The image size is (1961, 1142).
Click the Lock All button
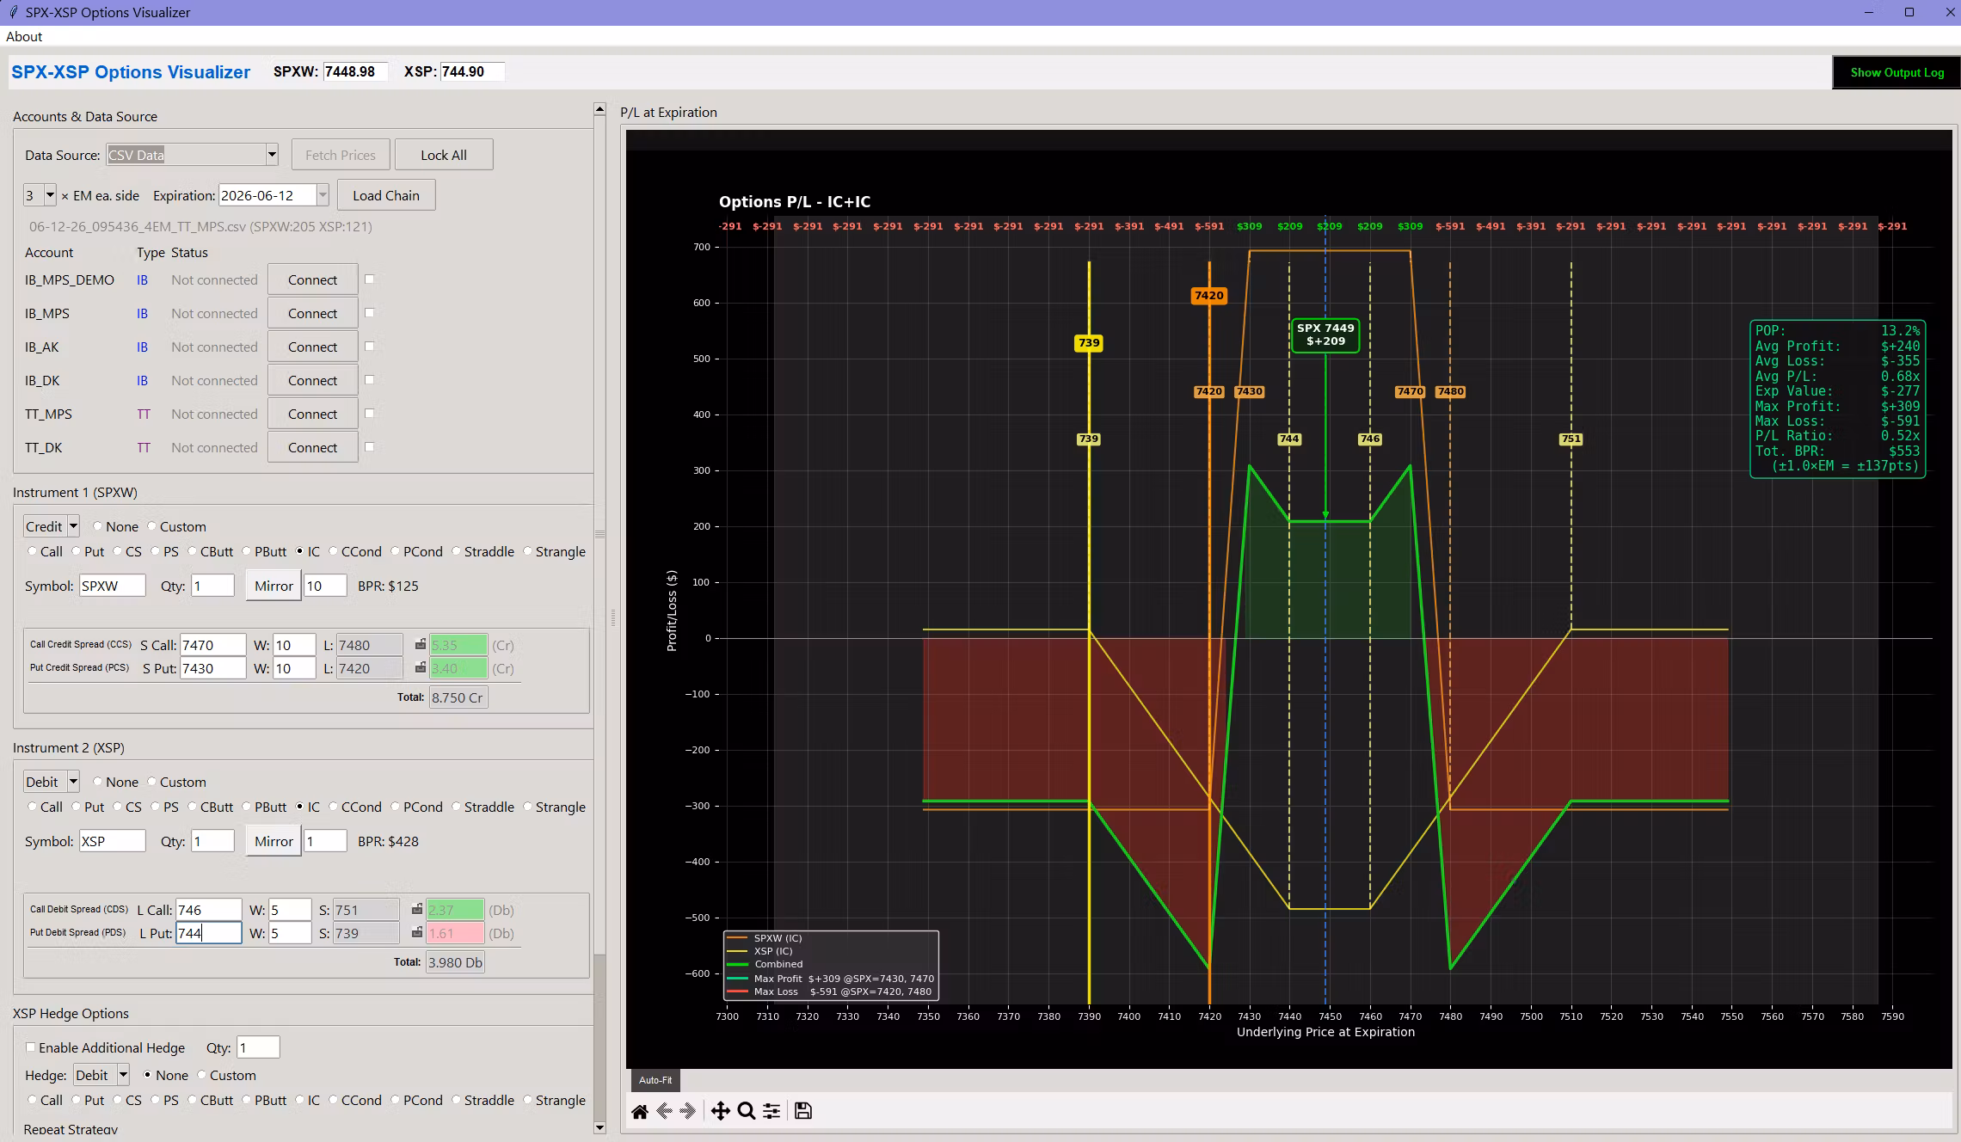[x=444, y=155]
